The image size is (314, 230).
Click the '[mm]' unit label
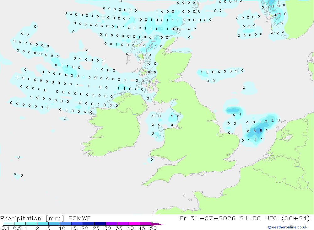[55, 218]
